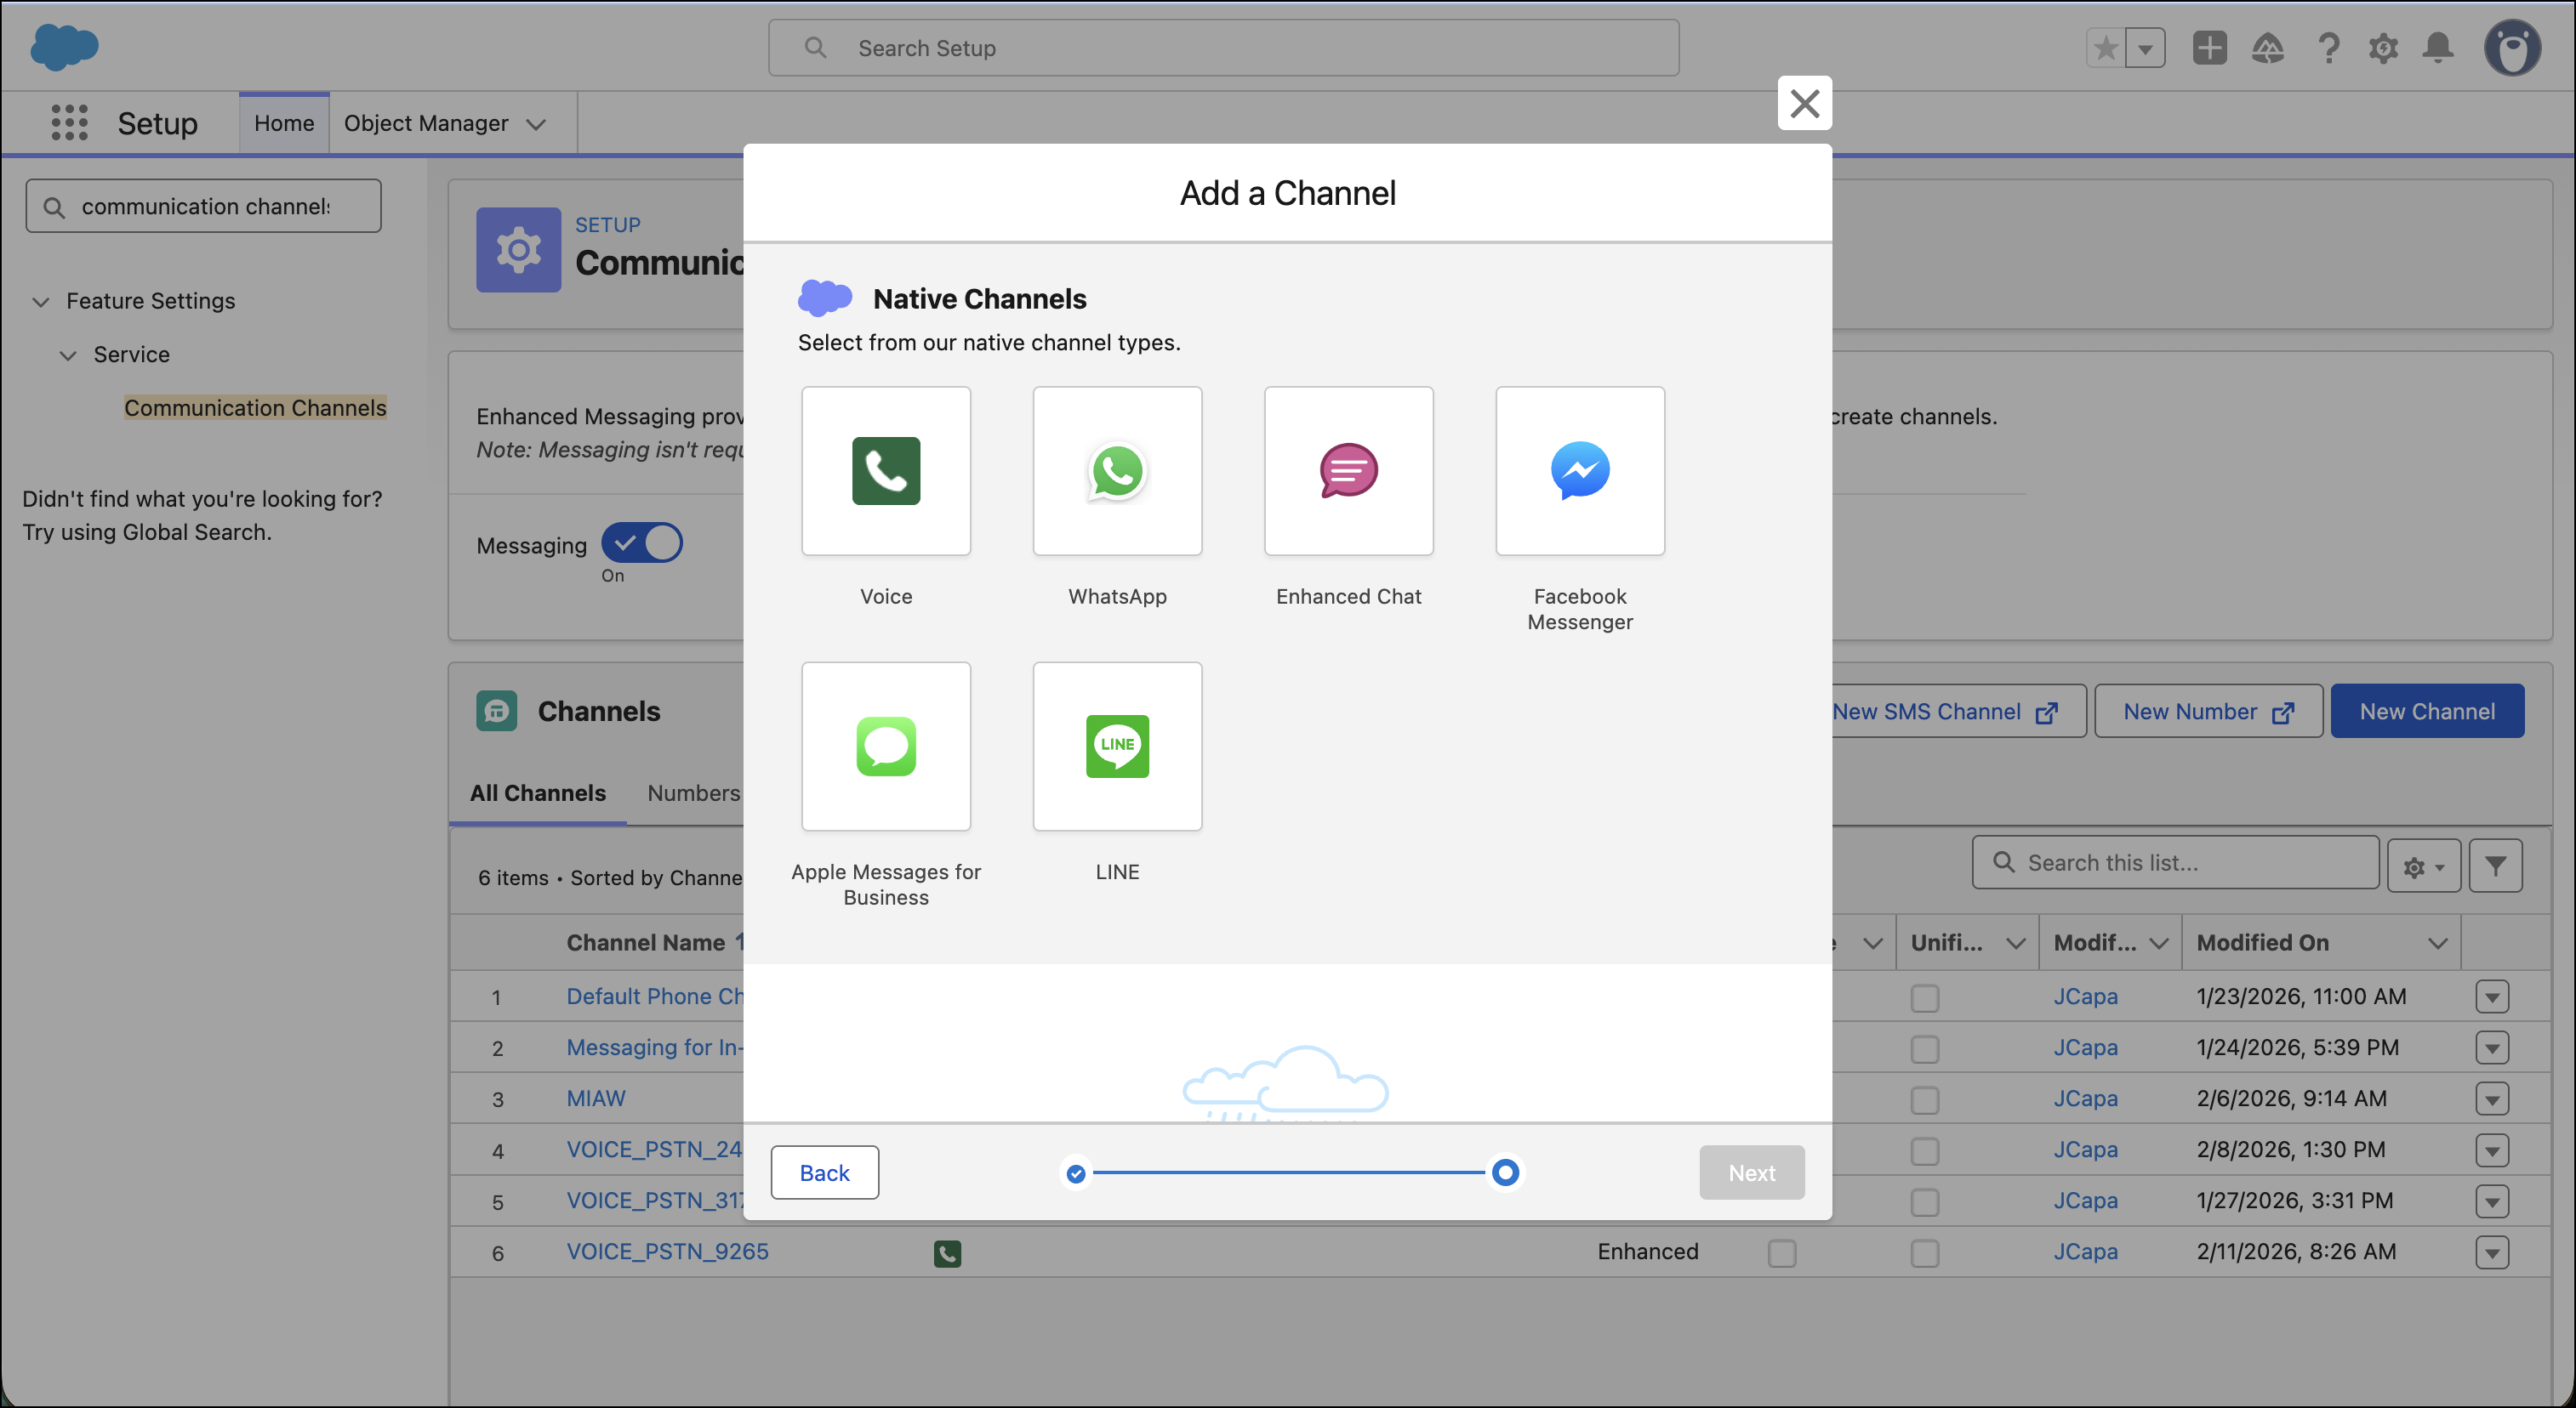Choose the WhatsApp channel icon
Viewport: 2576px width, 1408px height.
[x=1117, y=471]
